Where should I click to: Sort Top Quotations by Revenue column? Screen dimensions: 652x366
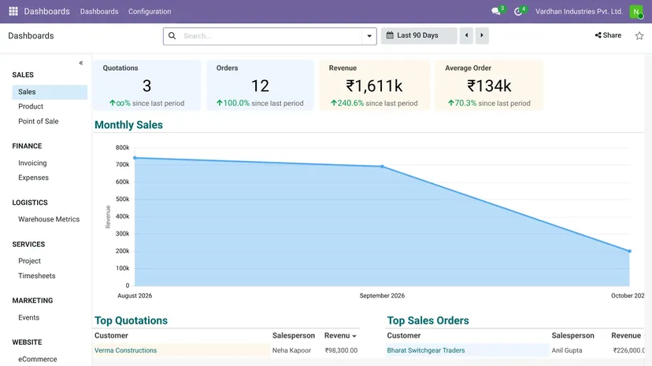[x=340, y=335]
